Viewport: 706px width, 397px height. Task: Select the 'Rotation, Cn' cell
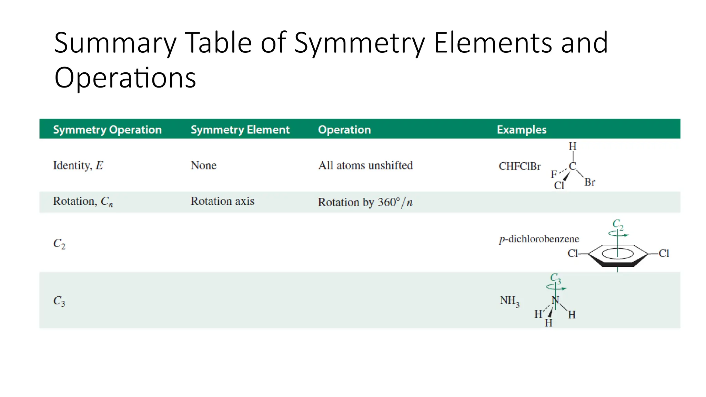[83, 202]
